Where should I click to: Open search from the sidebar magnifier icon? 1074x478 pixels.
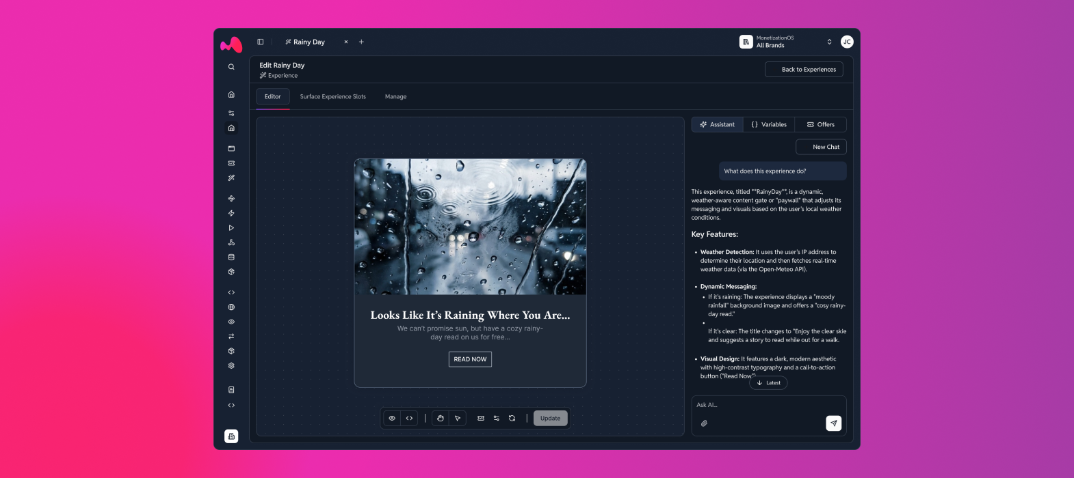[231, 67]
